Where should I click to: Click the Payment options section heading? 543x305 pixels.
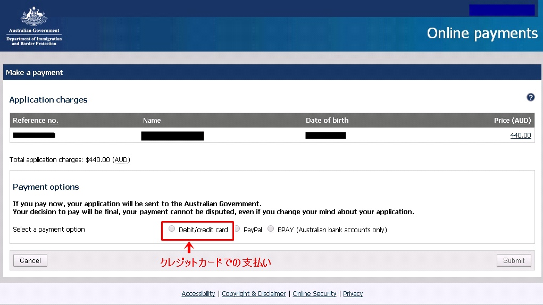46,187
